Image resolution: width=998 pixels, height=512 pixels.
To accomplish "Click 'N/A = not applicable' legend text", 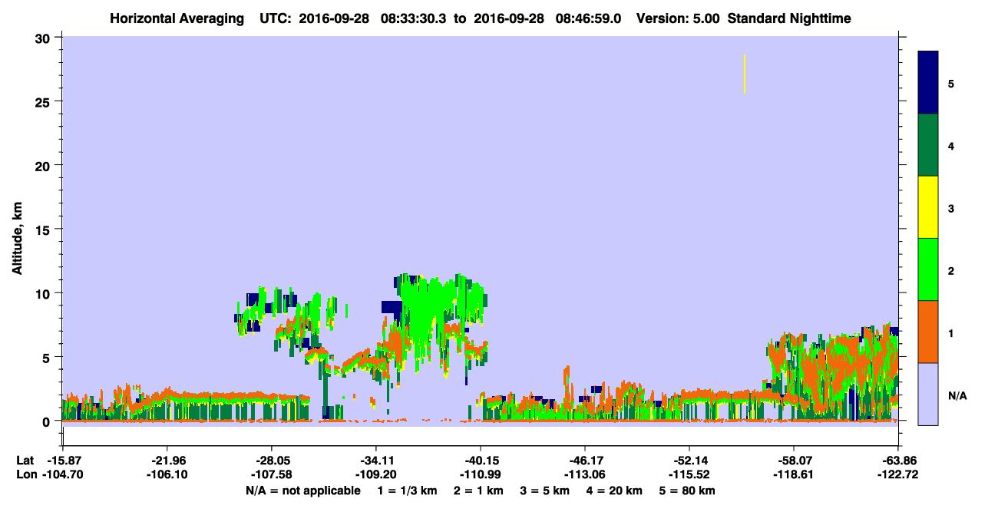I will click(x=303, y=491).
